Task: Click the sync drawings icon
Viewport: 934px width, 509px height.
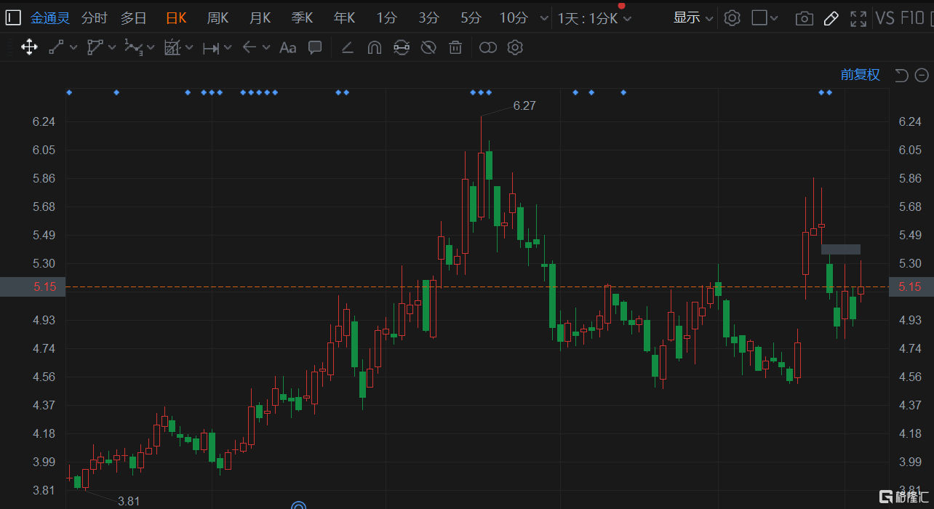Action: tap(401, 48)
